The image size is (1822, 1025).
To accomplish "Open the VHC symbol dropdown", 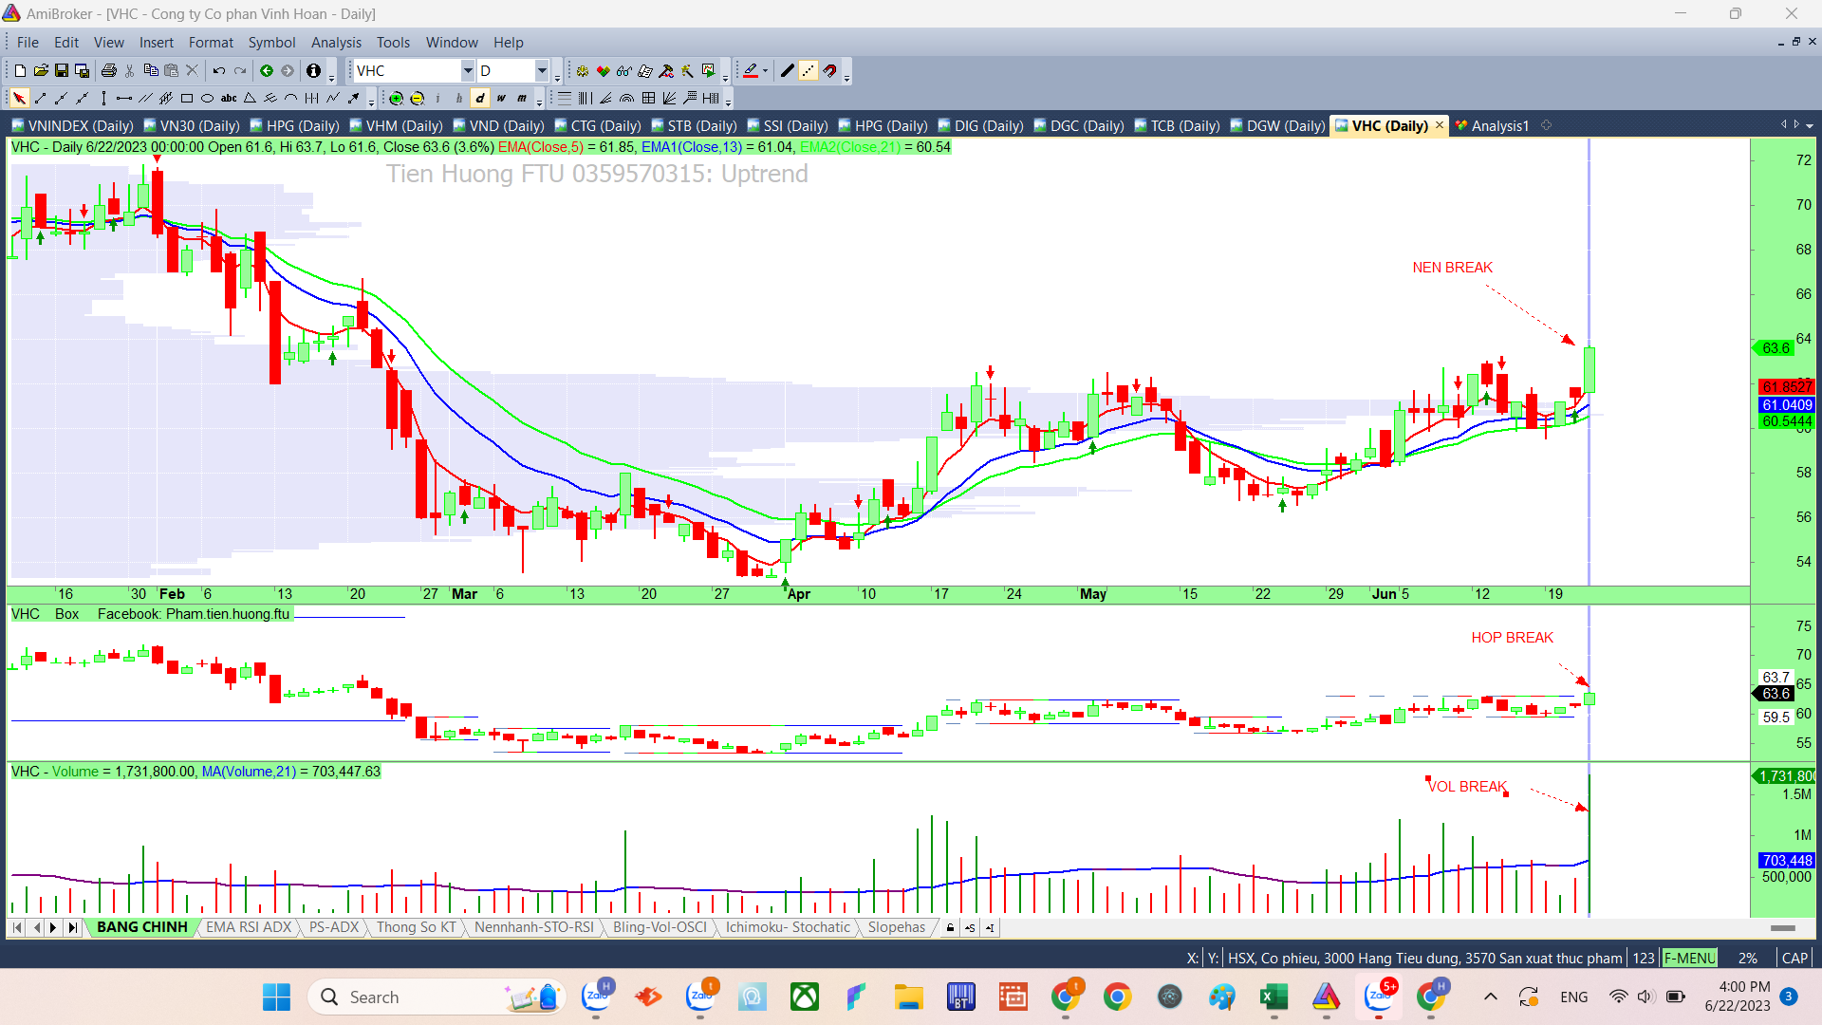I will 467,70.
